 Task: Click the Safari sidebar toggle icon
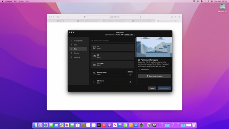coord(58,17)
